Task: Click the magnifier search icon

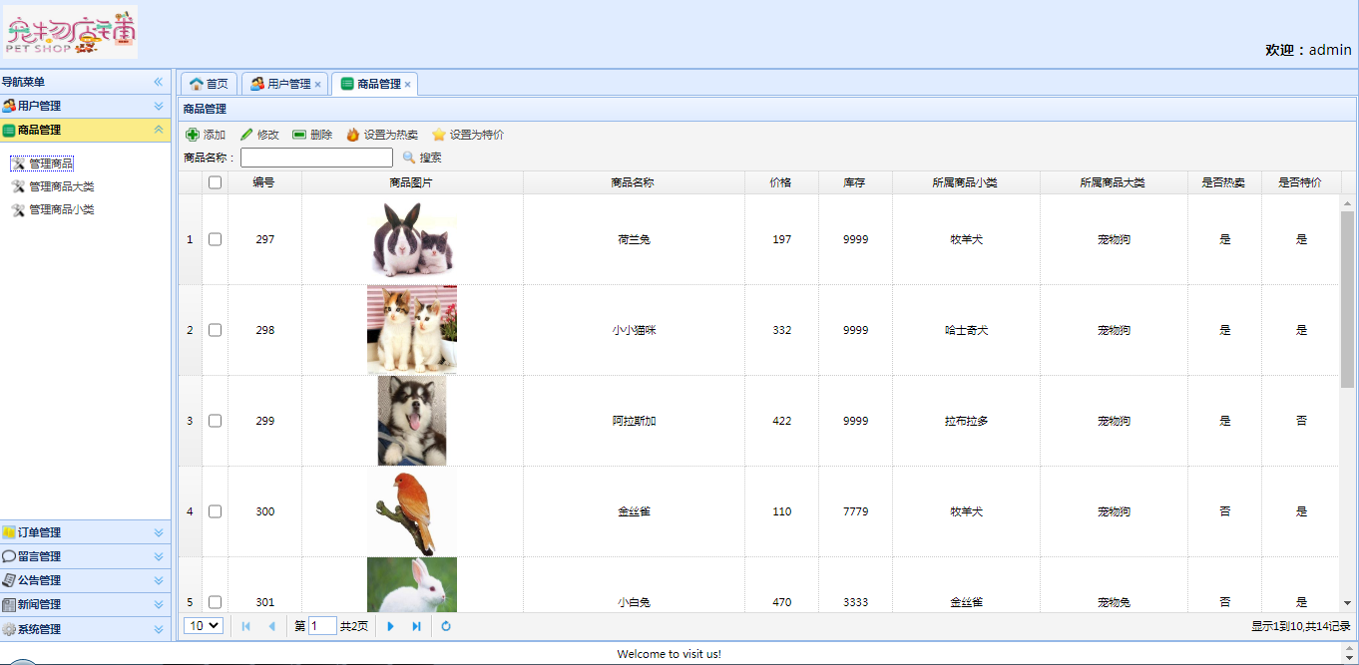Action: coord(409,158)
